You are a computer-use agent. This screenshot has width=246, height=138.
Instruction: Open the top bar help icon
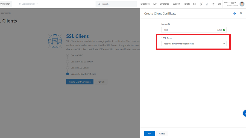click(x=213, y=4)
